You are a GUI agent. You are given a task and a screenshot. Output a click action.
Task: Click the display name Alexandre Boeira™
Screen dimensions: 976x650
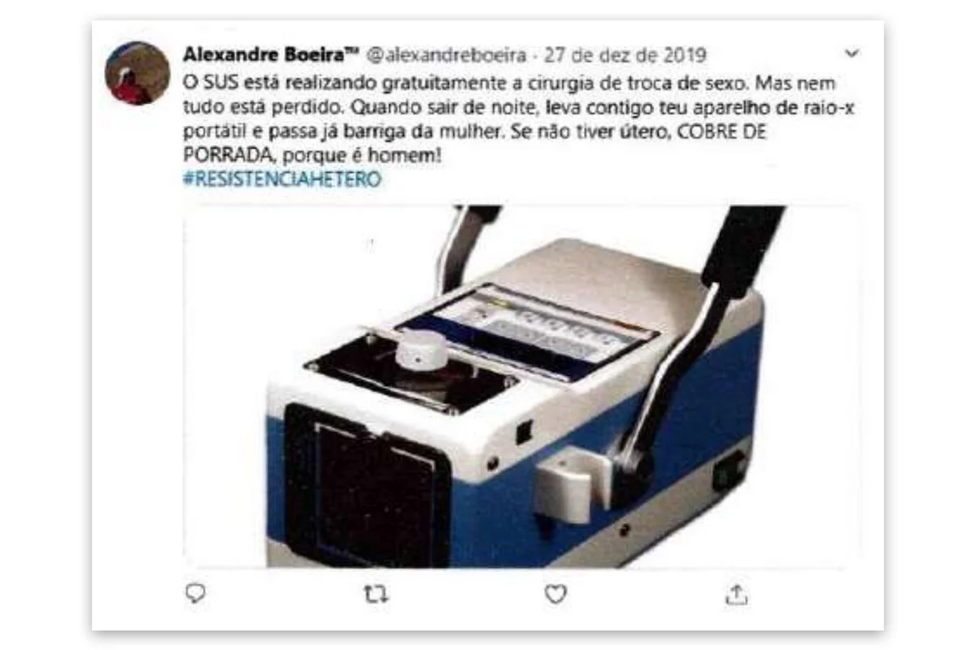(272, 54)
